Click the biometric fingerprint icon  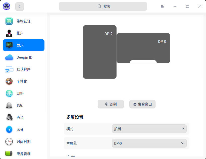click(x=9, y=21)
